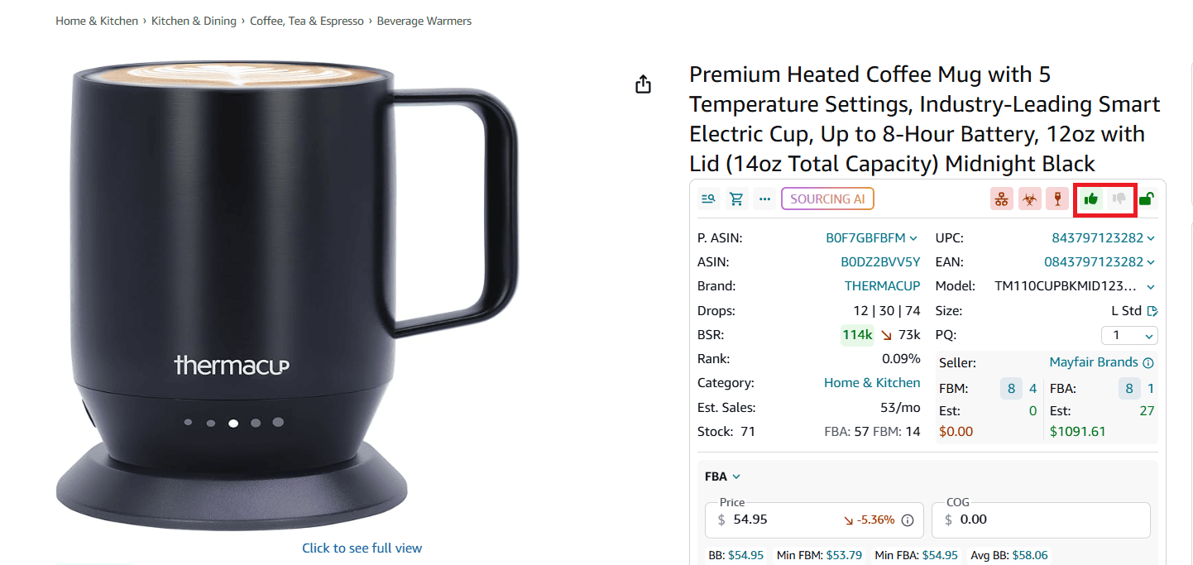
Task: Click the shopping cart icon on the toolbar
Action: [x=736, y=198]
